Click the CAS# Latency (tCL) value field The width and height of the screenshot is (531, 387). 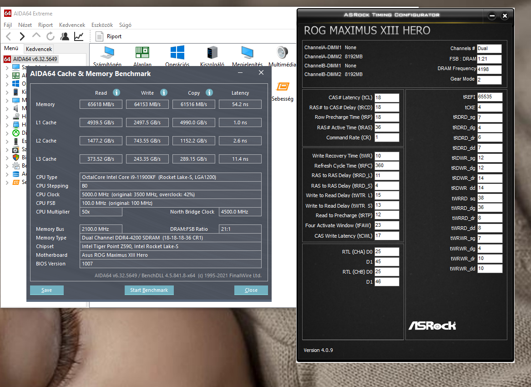click(x=387, y=97)
